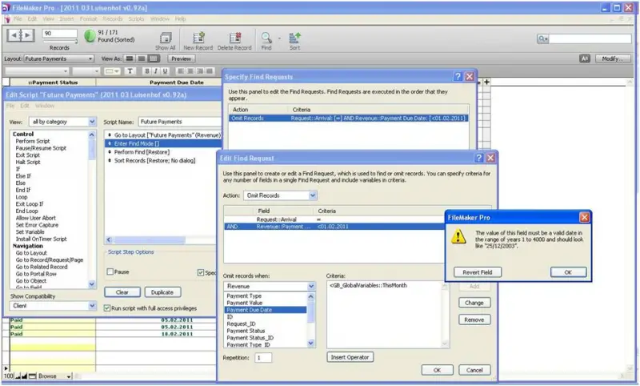Click help icon in Edit Find Request
Viewport: 640px width, 386px height.
478,158
